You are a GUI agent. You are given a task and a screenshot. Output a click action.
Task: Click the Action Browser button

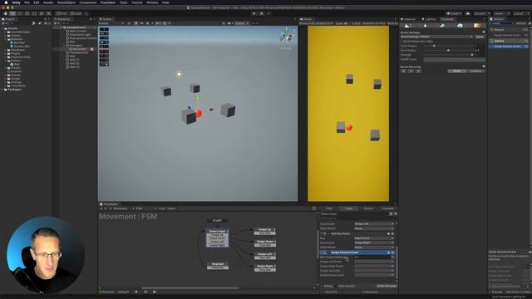386,286
